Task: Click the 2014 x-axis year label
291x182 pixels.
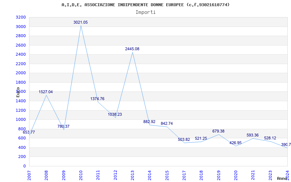Action: point(150,175)
